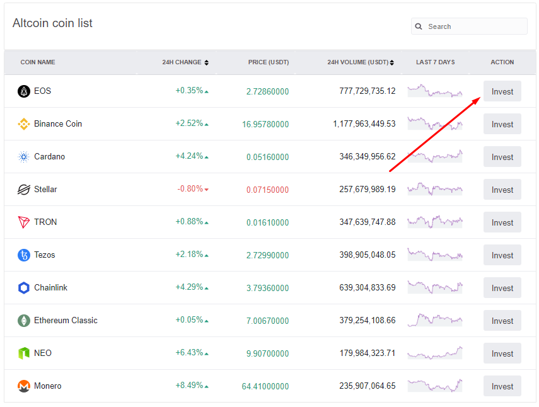
Task: Click the volume 1,177,963,449.53
Action: click(364, 123)
